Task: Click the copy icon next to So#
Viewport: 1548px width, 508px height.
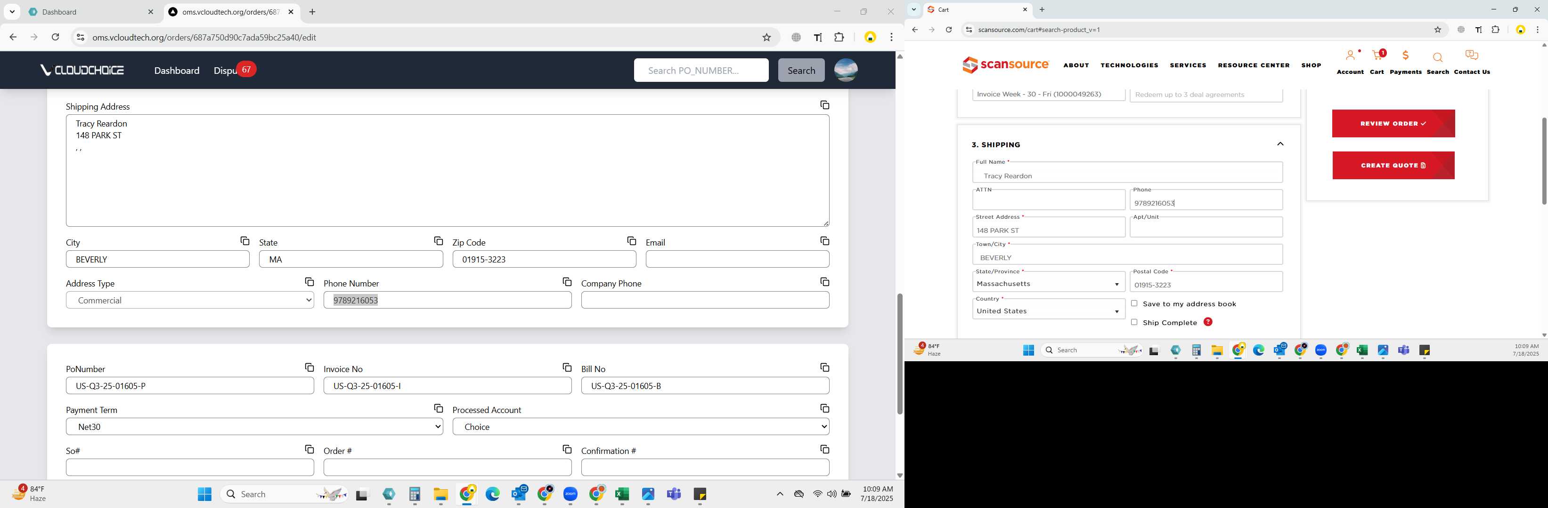Action: coord(309,449)
